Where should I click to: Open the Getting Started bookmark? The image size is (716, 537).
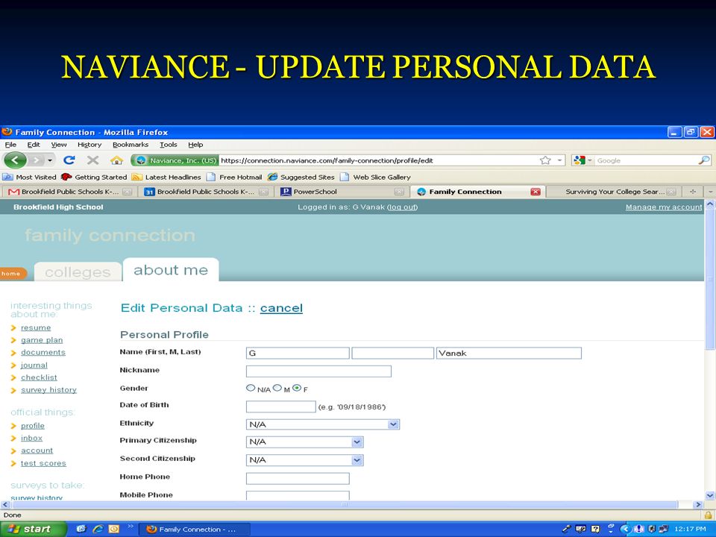click(94, 178)
